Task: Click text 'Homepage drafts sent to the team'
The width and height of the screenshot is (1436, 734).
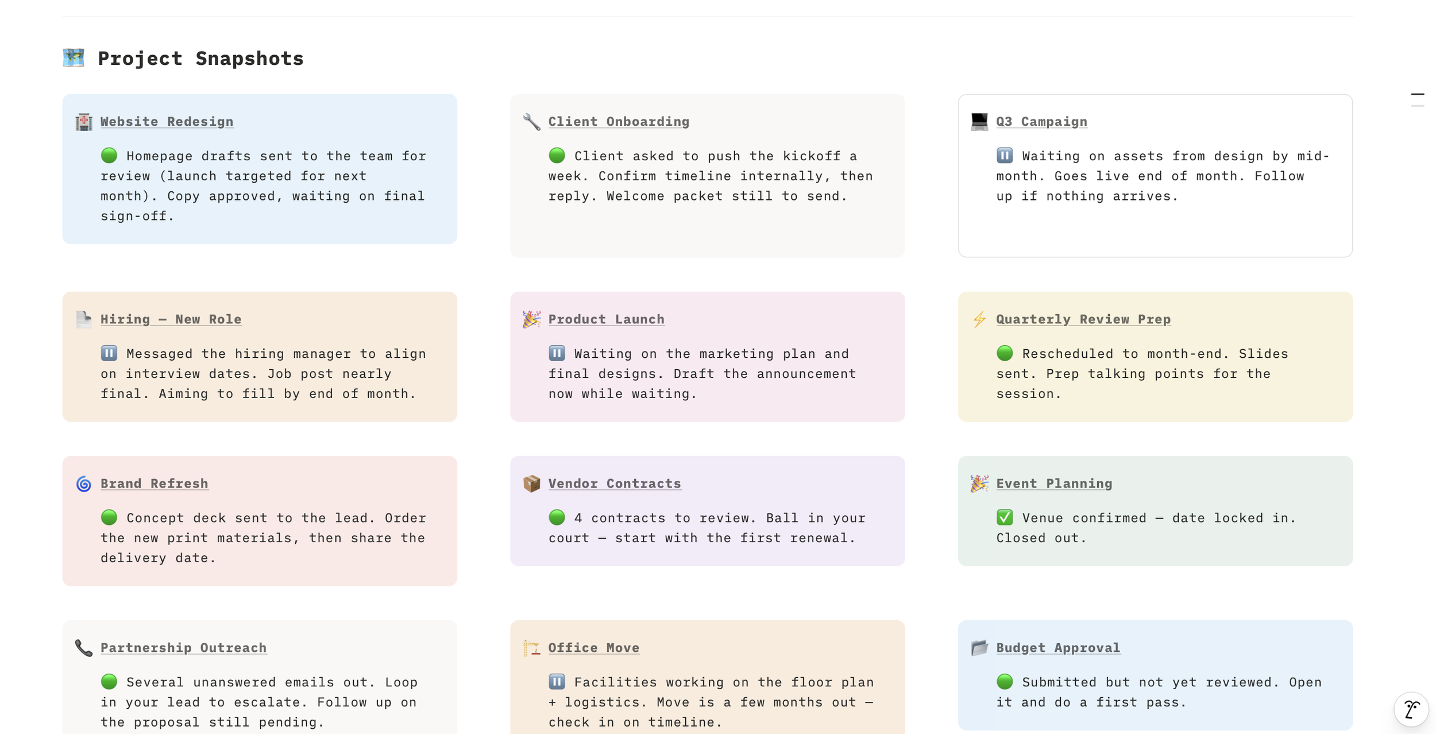Action: click(x=258, y=156)
